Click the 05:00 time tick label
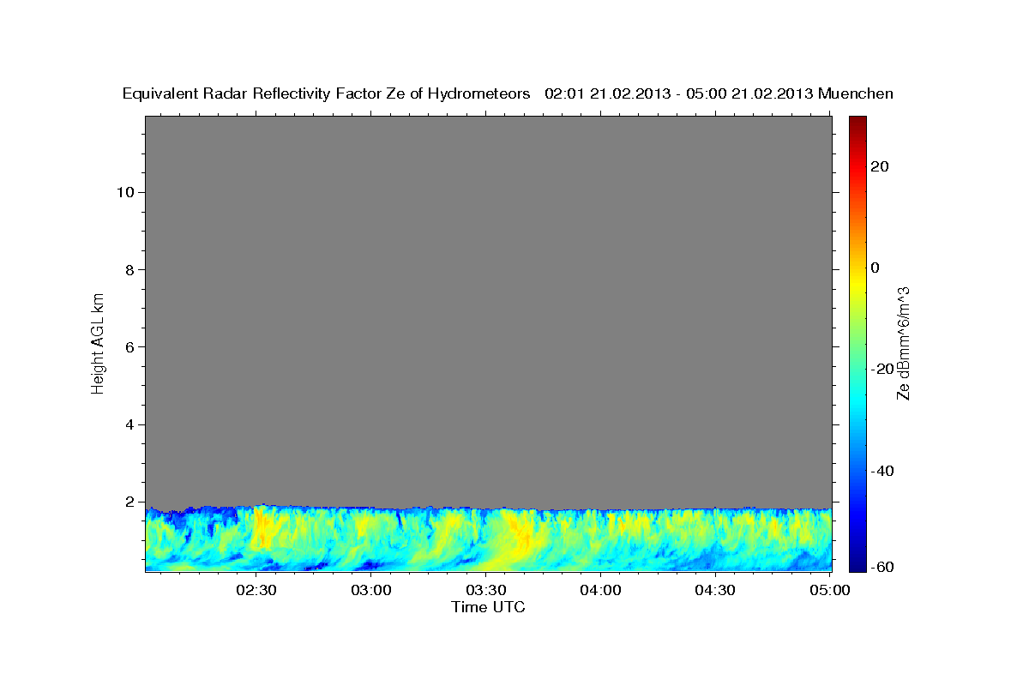 (829, 590)
